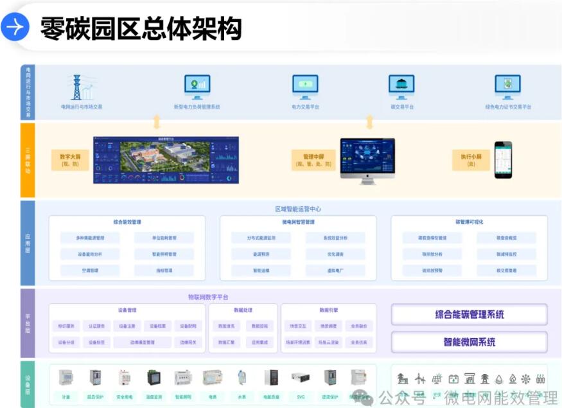Click the blue arrow icon beside the title
Screen dimensions: 562x408
tap(15, 27)
